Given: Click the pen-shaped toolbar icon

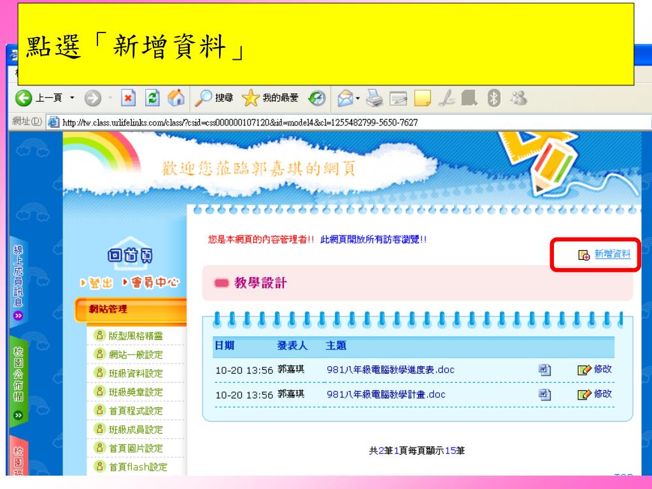Looking at the screenshot, I should [x=447, y=98].
